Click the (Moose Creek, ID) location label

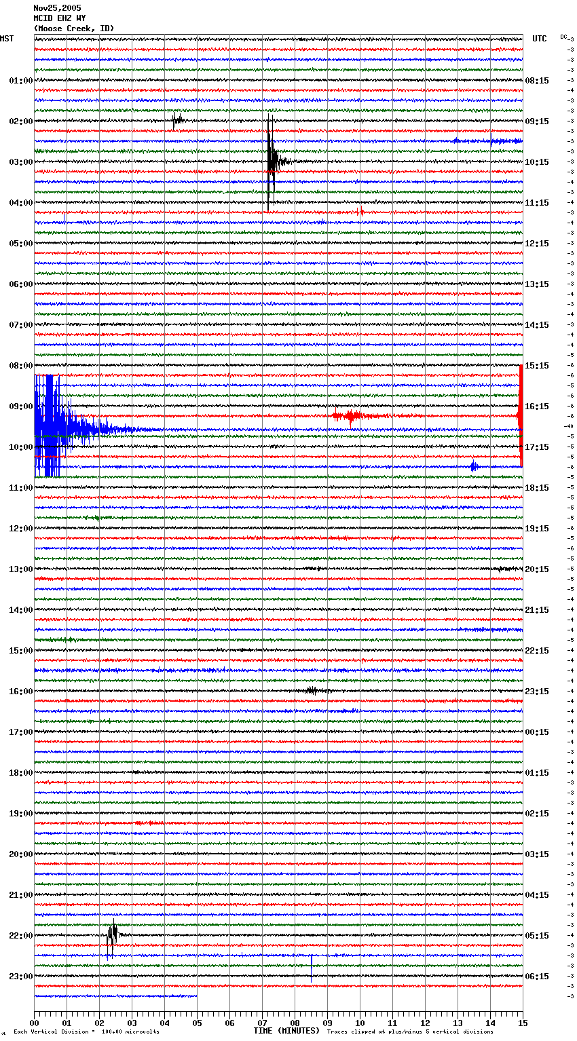pyautogui.click(x=74, y=29)
